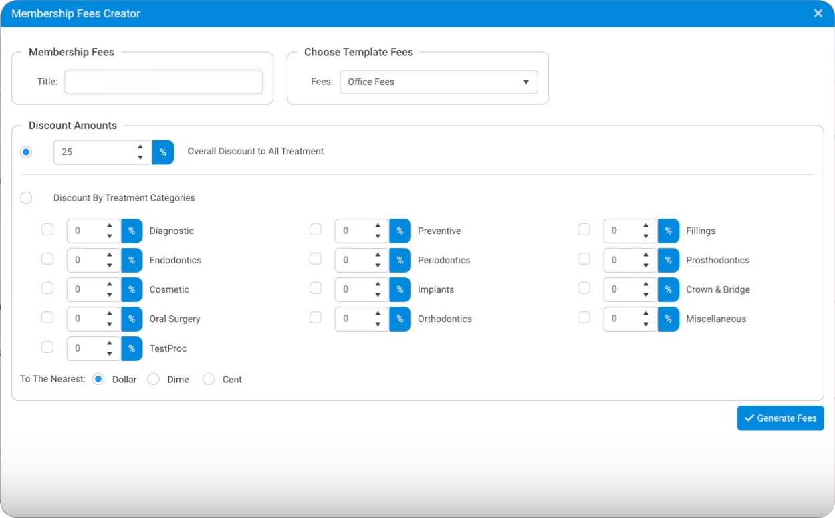Image resolution: width=835 pixels, height=518 pixels.
Task: Click the Title input field
Action: click(x=163, y=82)
